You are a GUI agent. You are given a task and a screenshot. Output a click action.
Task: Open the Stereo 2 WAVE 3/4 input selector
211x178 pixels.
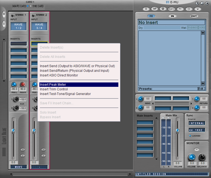39,26
